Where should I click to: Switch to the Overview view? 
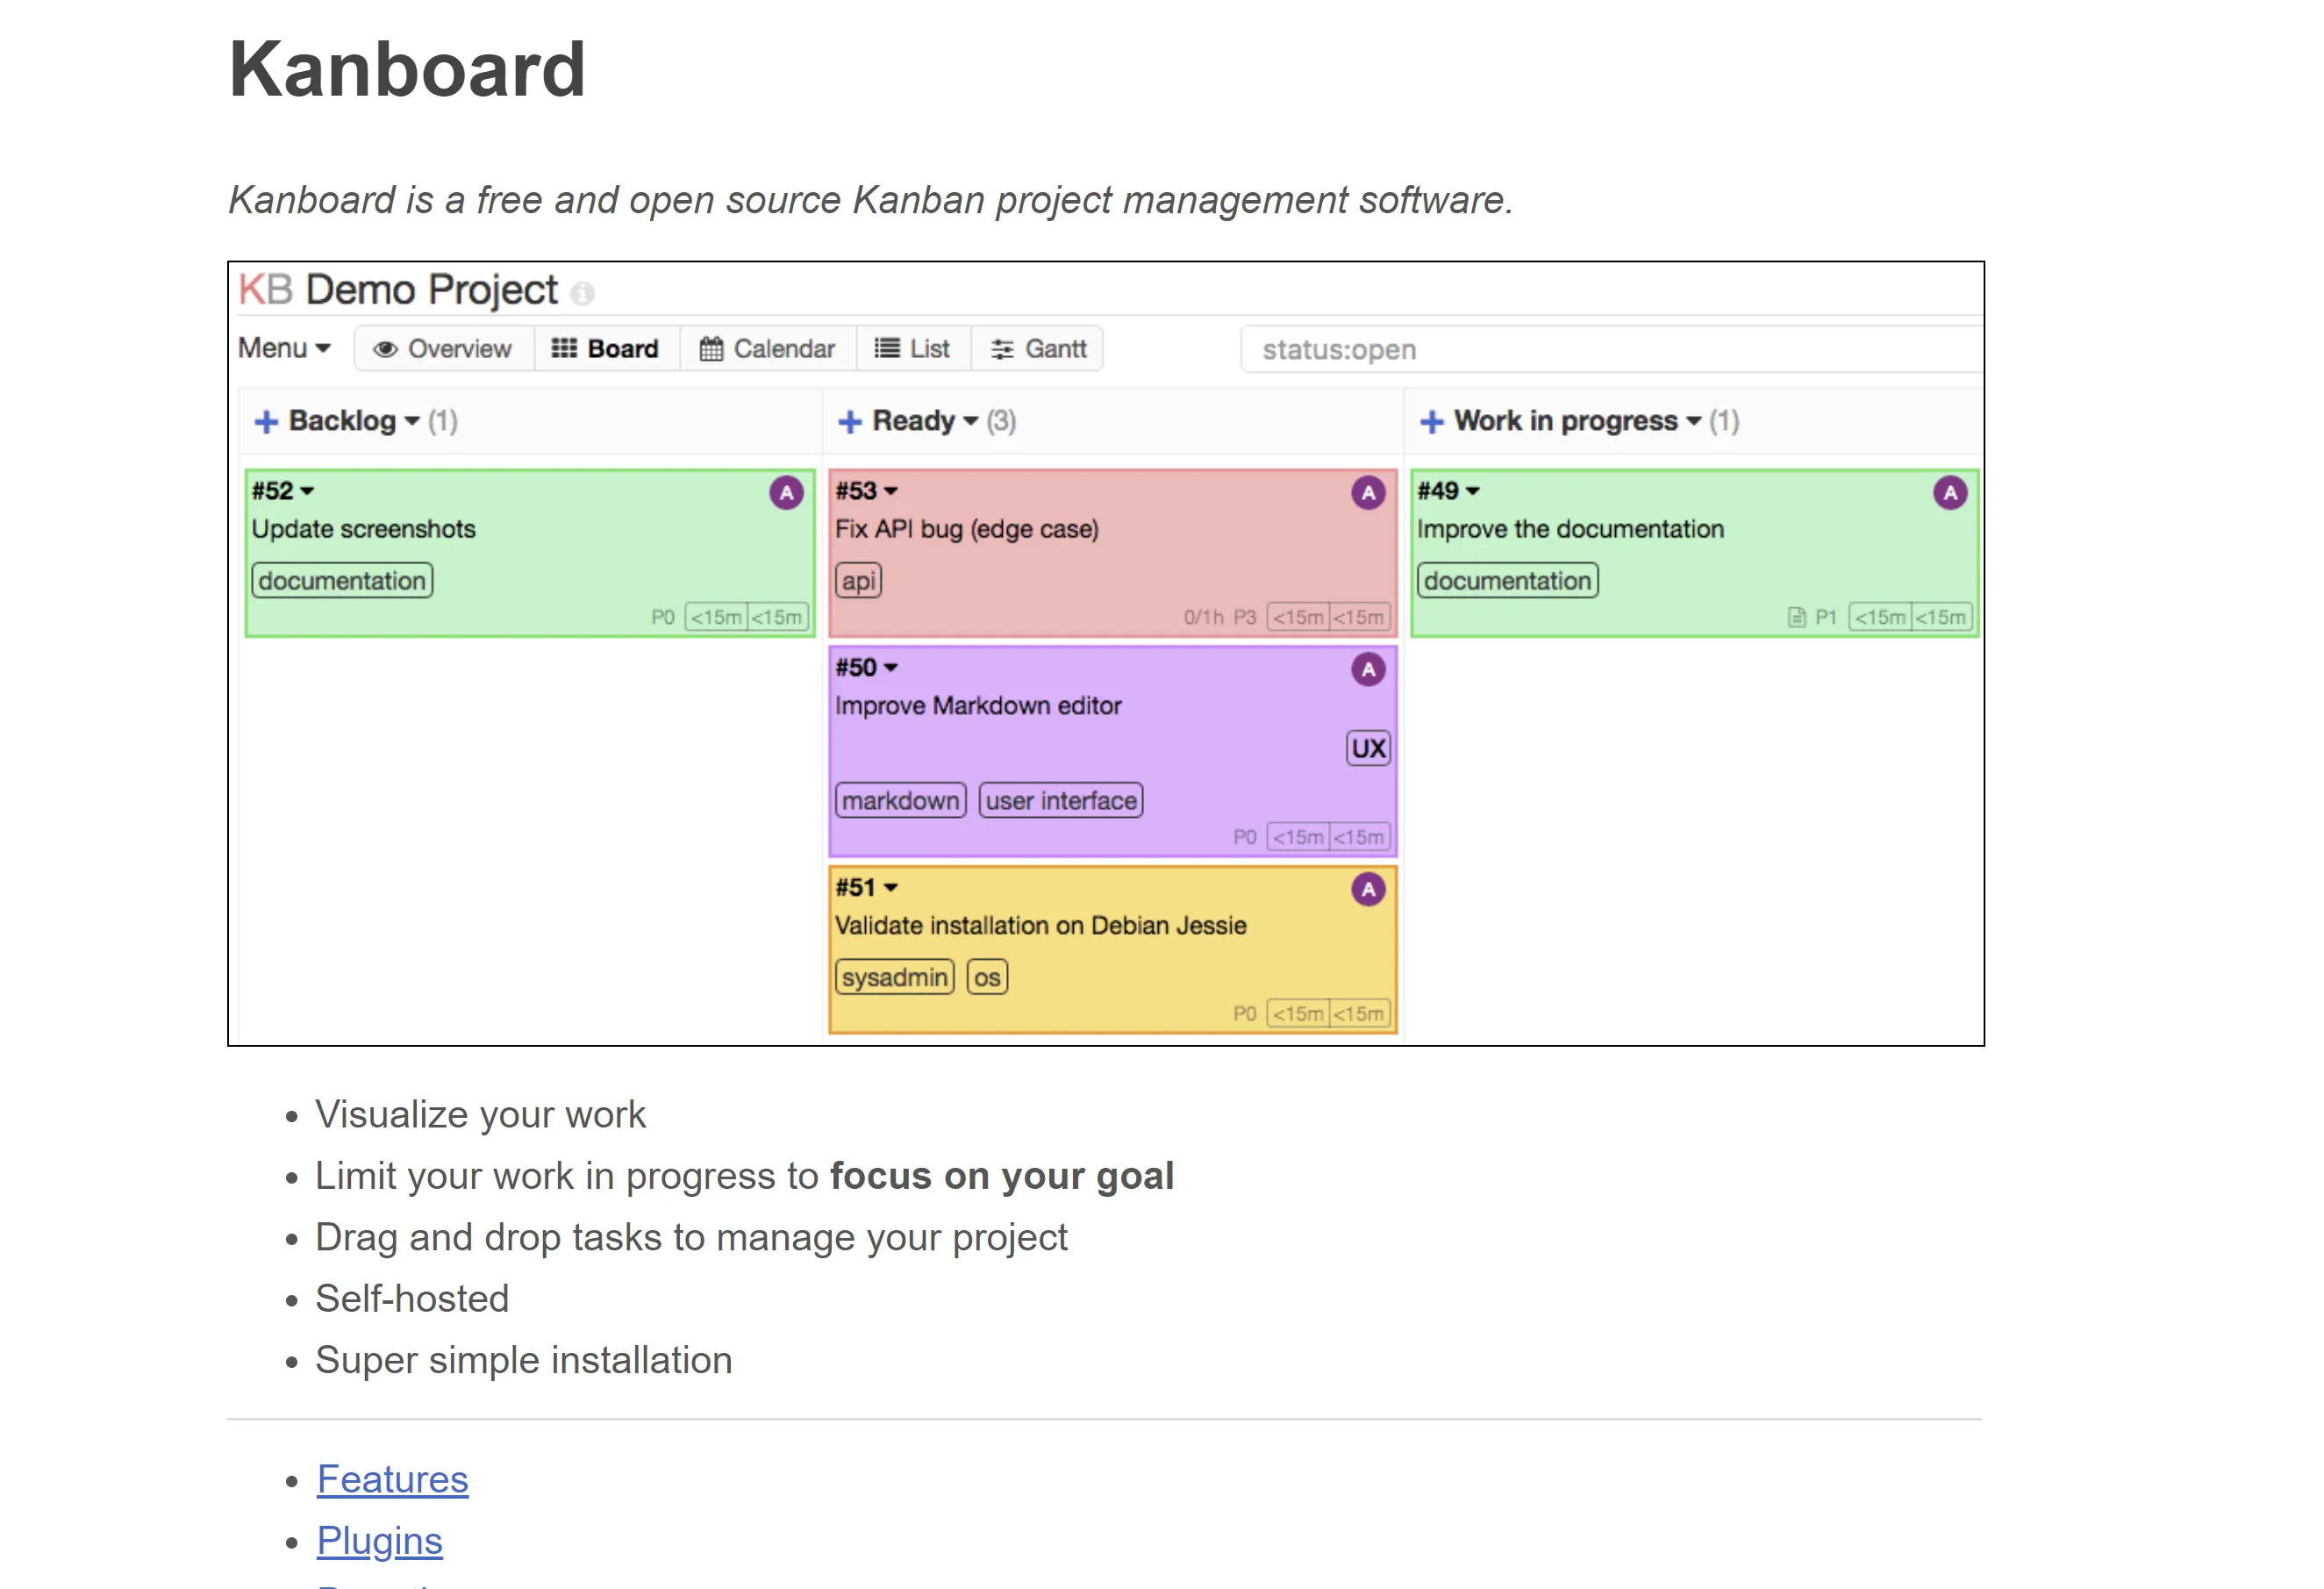tap(443, 349)
